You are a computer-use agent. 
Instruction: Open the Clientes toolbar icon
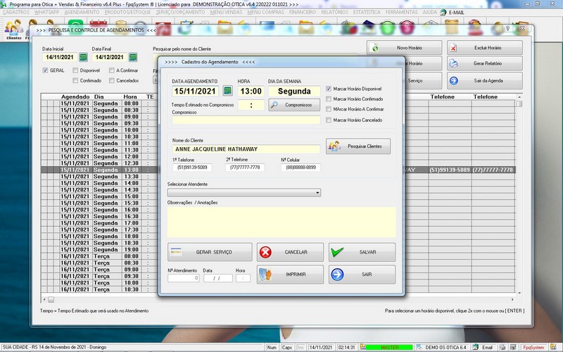pyautogui.click(x=13, y=30)
